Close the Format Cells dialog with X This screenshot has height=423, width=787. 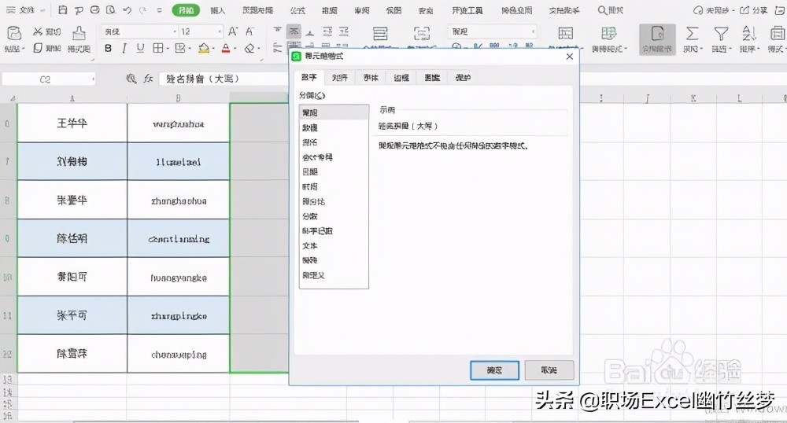570,56
